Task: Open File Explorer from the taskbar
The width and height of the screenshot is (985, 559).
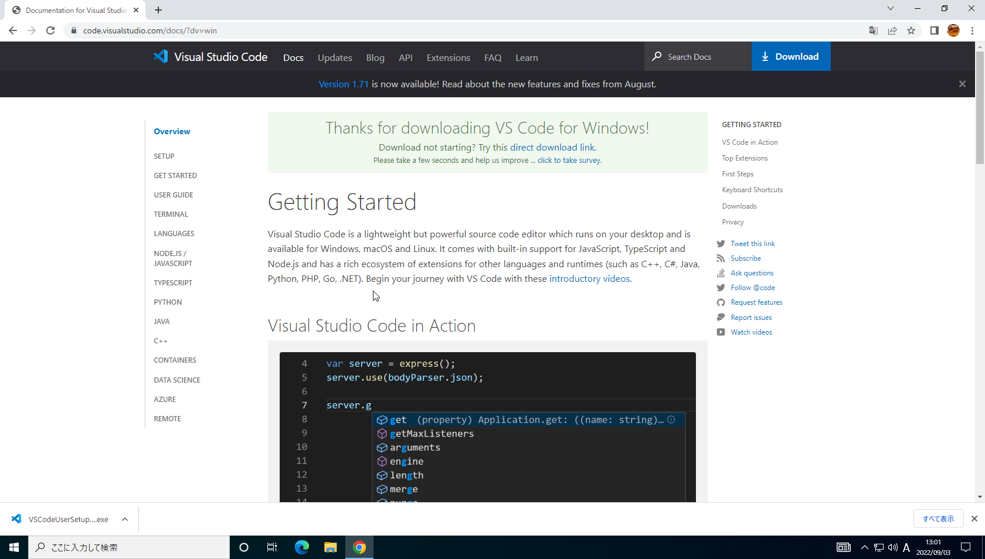Action: point(331,547)
